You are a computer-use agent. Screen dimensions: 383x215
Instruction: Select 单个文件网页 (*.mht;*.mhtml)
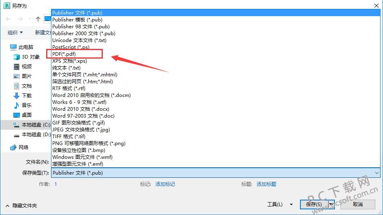(216, 75)
